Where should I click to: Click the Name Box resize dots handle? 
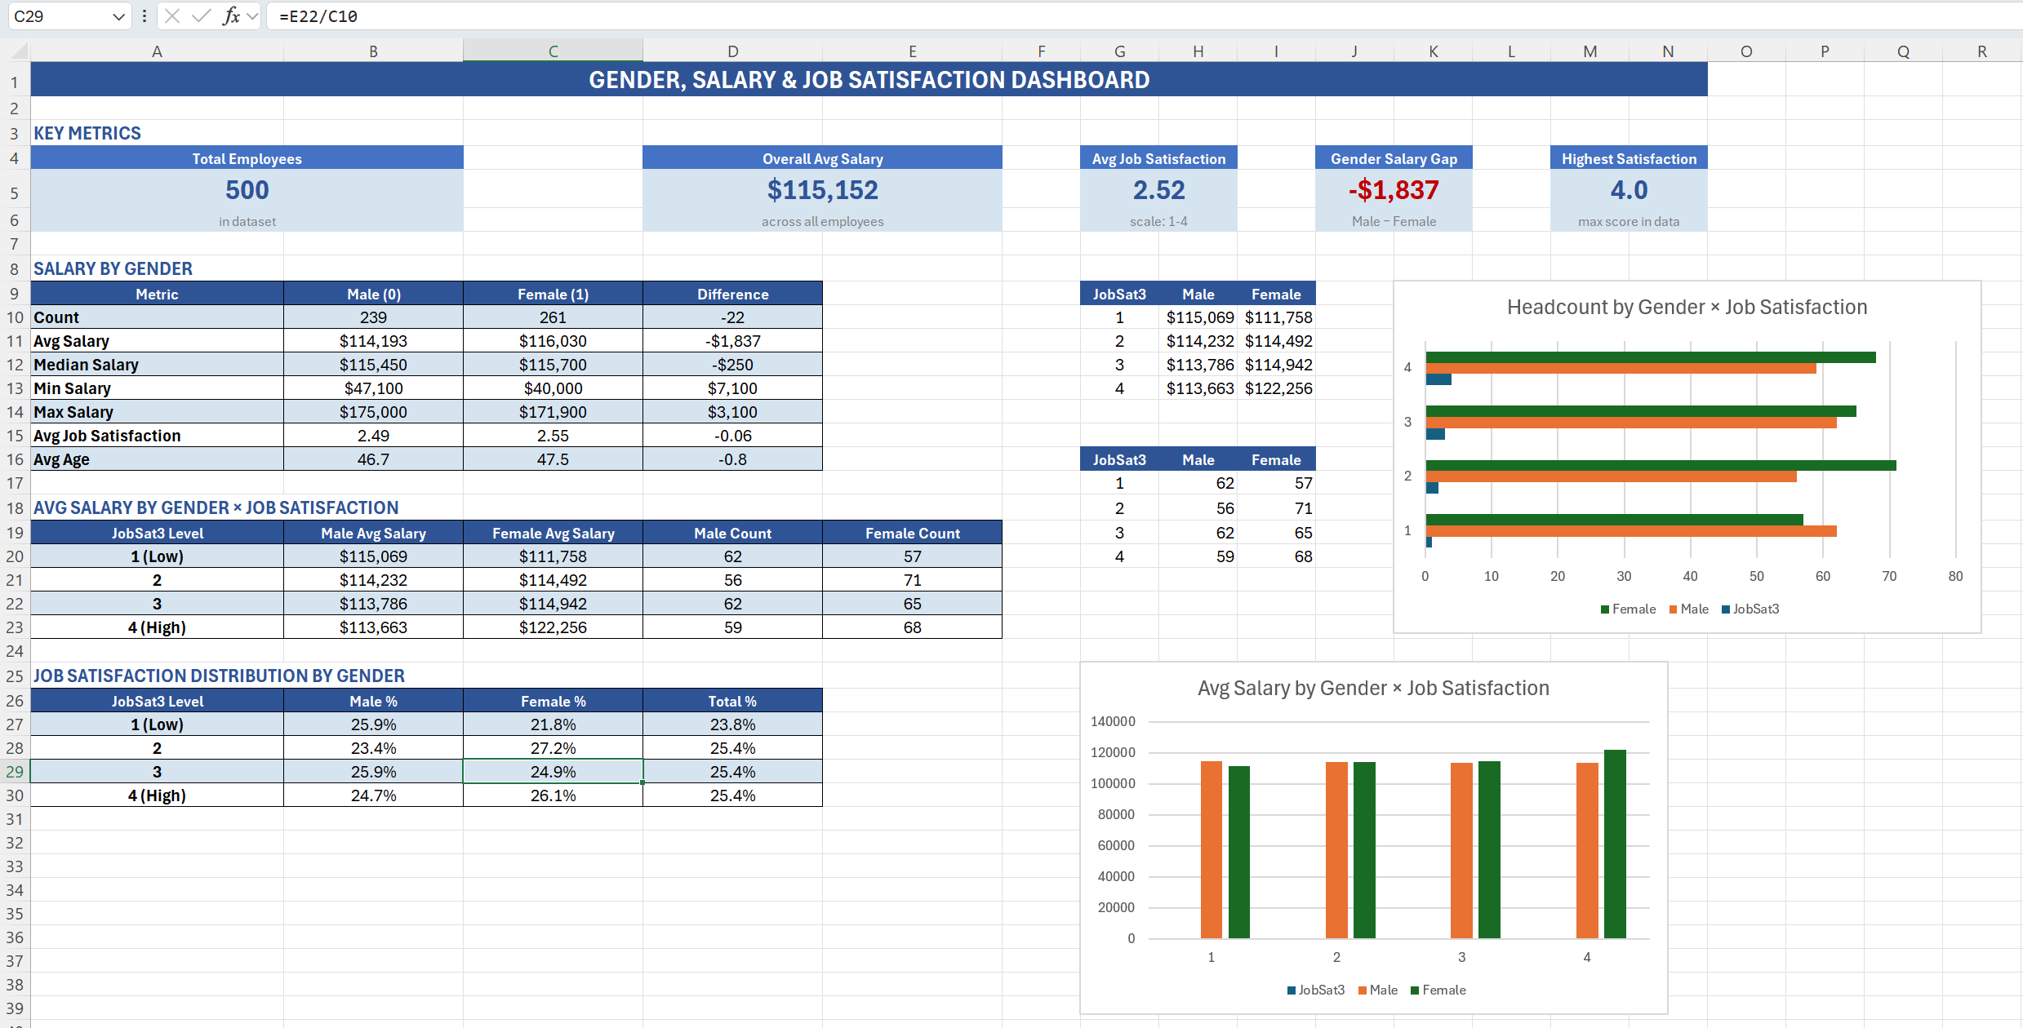(x=144, y=16)
